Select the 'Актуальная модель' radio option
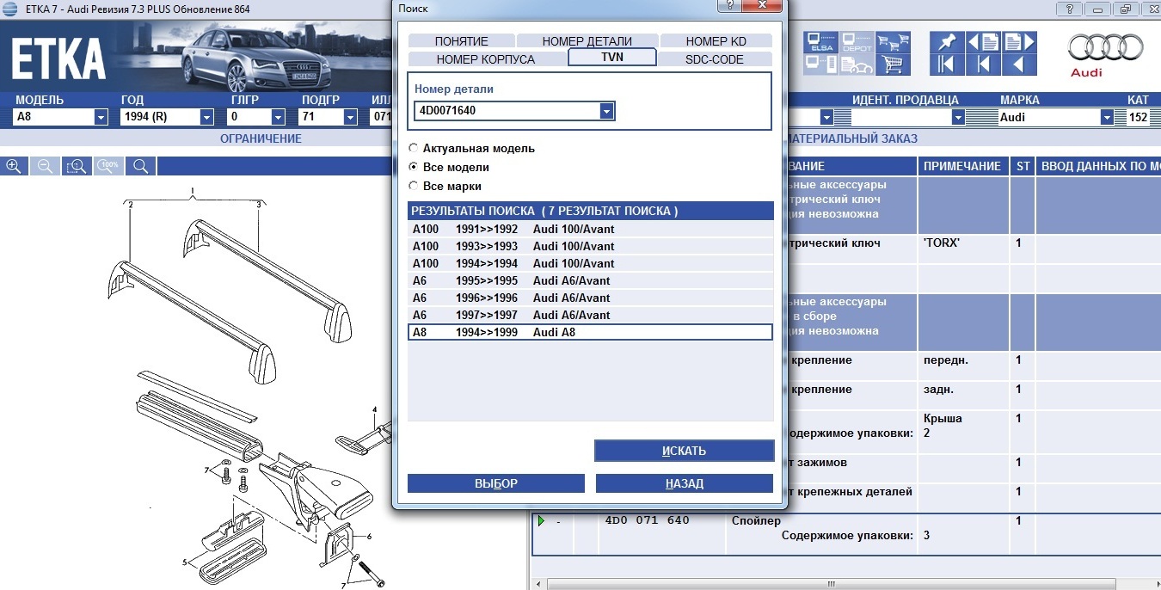The height and width of the screenshot is (590, 1161). 414,148
